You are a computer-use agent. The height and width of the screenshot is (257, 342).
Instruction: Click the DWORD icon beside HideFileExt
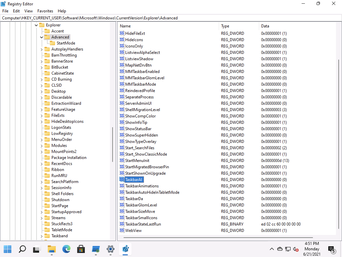click(x=122, y=33)
